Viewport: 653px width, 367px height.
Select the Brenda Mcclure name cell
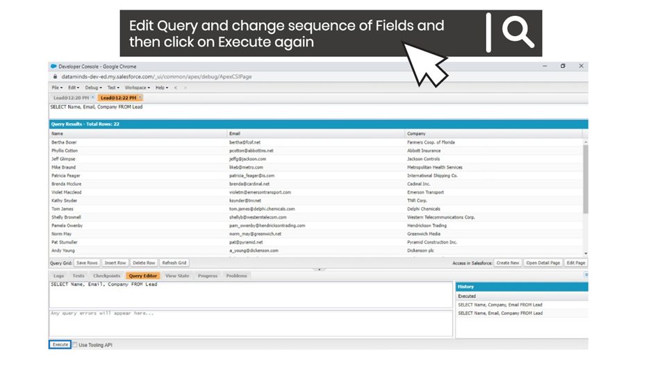pos(138,184)
